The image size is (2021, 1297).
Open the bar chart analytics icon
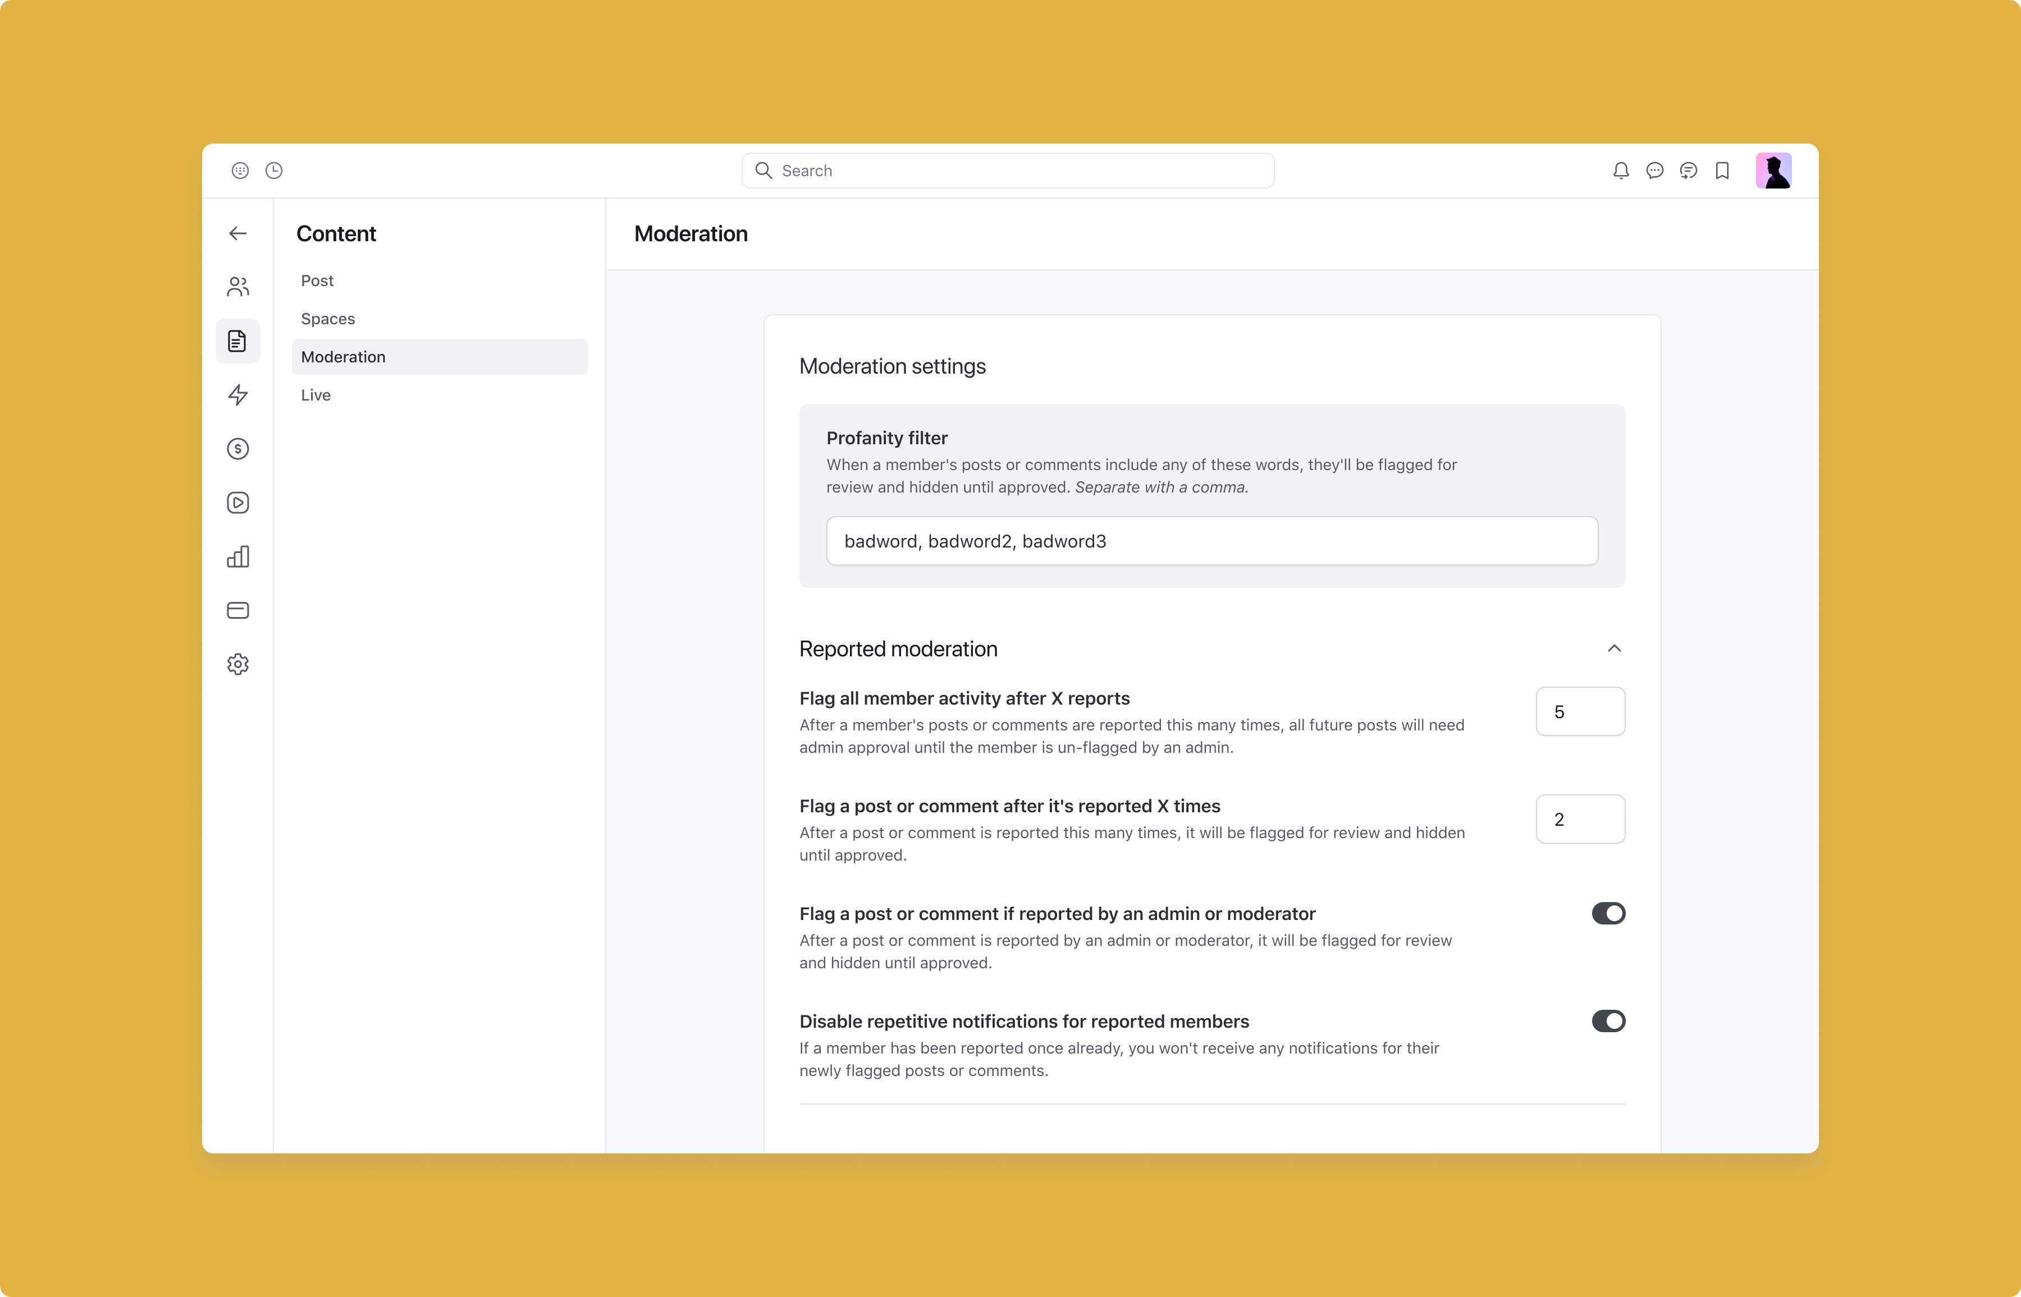pyautogui.click(x=237, y=556)
